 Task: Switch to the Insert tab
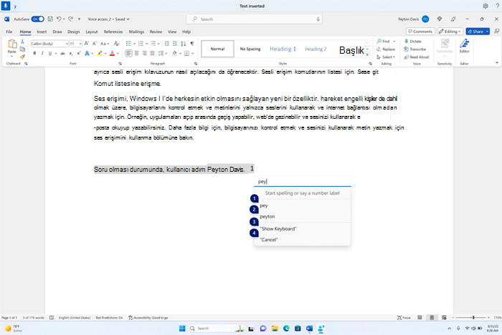42,31
